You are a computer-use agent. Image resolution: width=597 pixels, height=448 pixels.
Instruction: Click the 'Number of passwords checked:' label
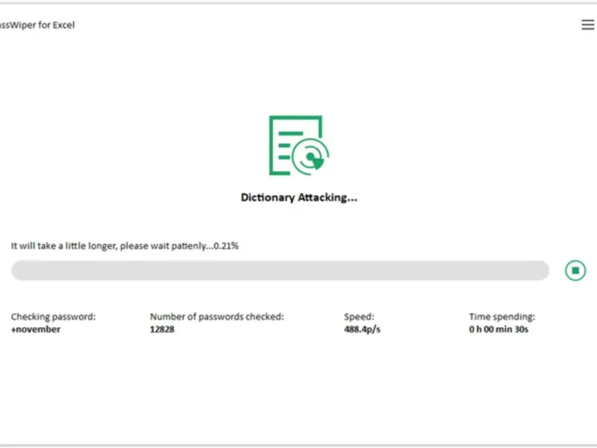click(x=216, y=317)
